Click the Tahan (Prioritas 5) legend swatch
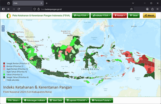Screen dimensions: 161x104 4,75
